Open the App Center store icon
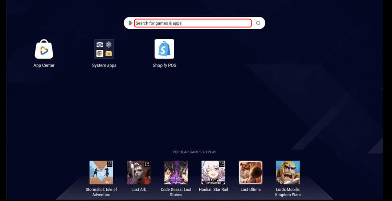392x201 pixels. 44,49
